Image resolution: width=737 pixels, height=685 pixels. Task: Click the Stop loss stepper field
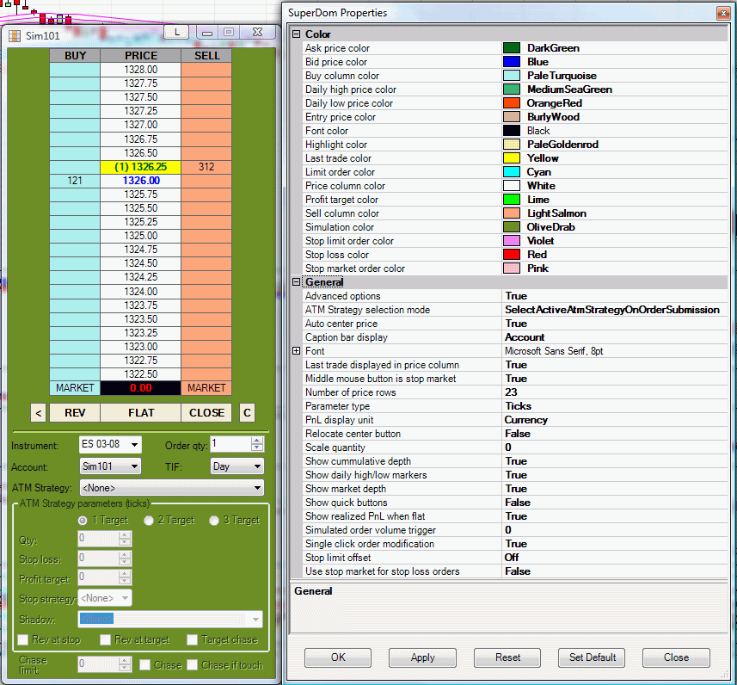104,558
